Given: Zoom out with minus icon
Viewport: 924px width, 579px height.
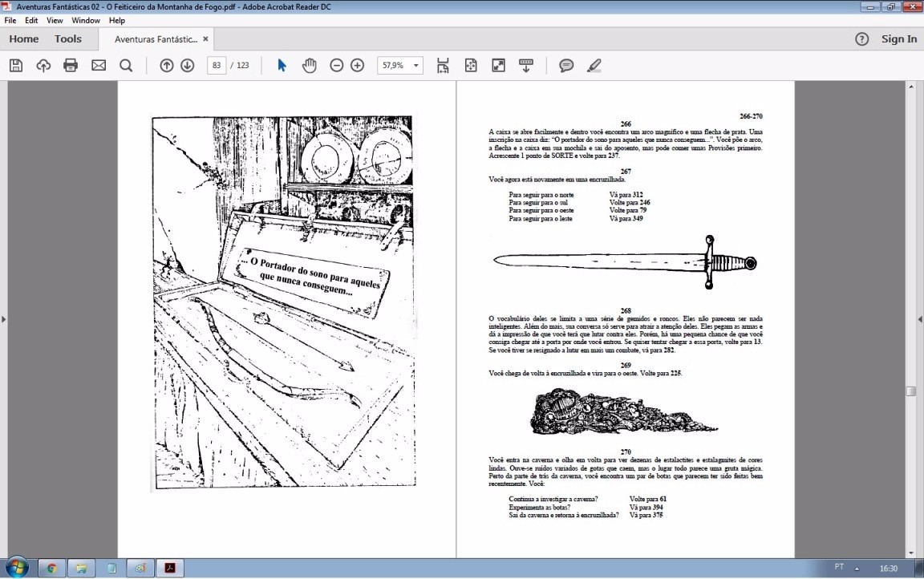Looking at the screenshot, I should click(337, 66).
